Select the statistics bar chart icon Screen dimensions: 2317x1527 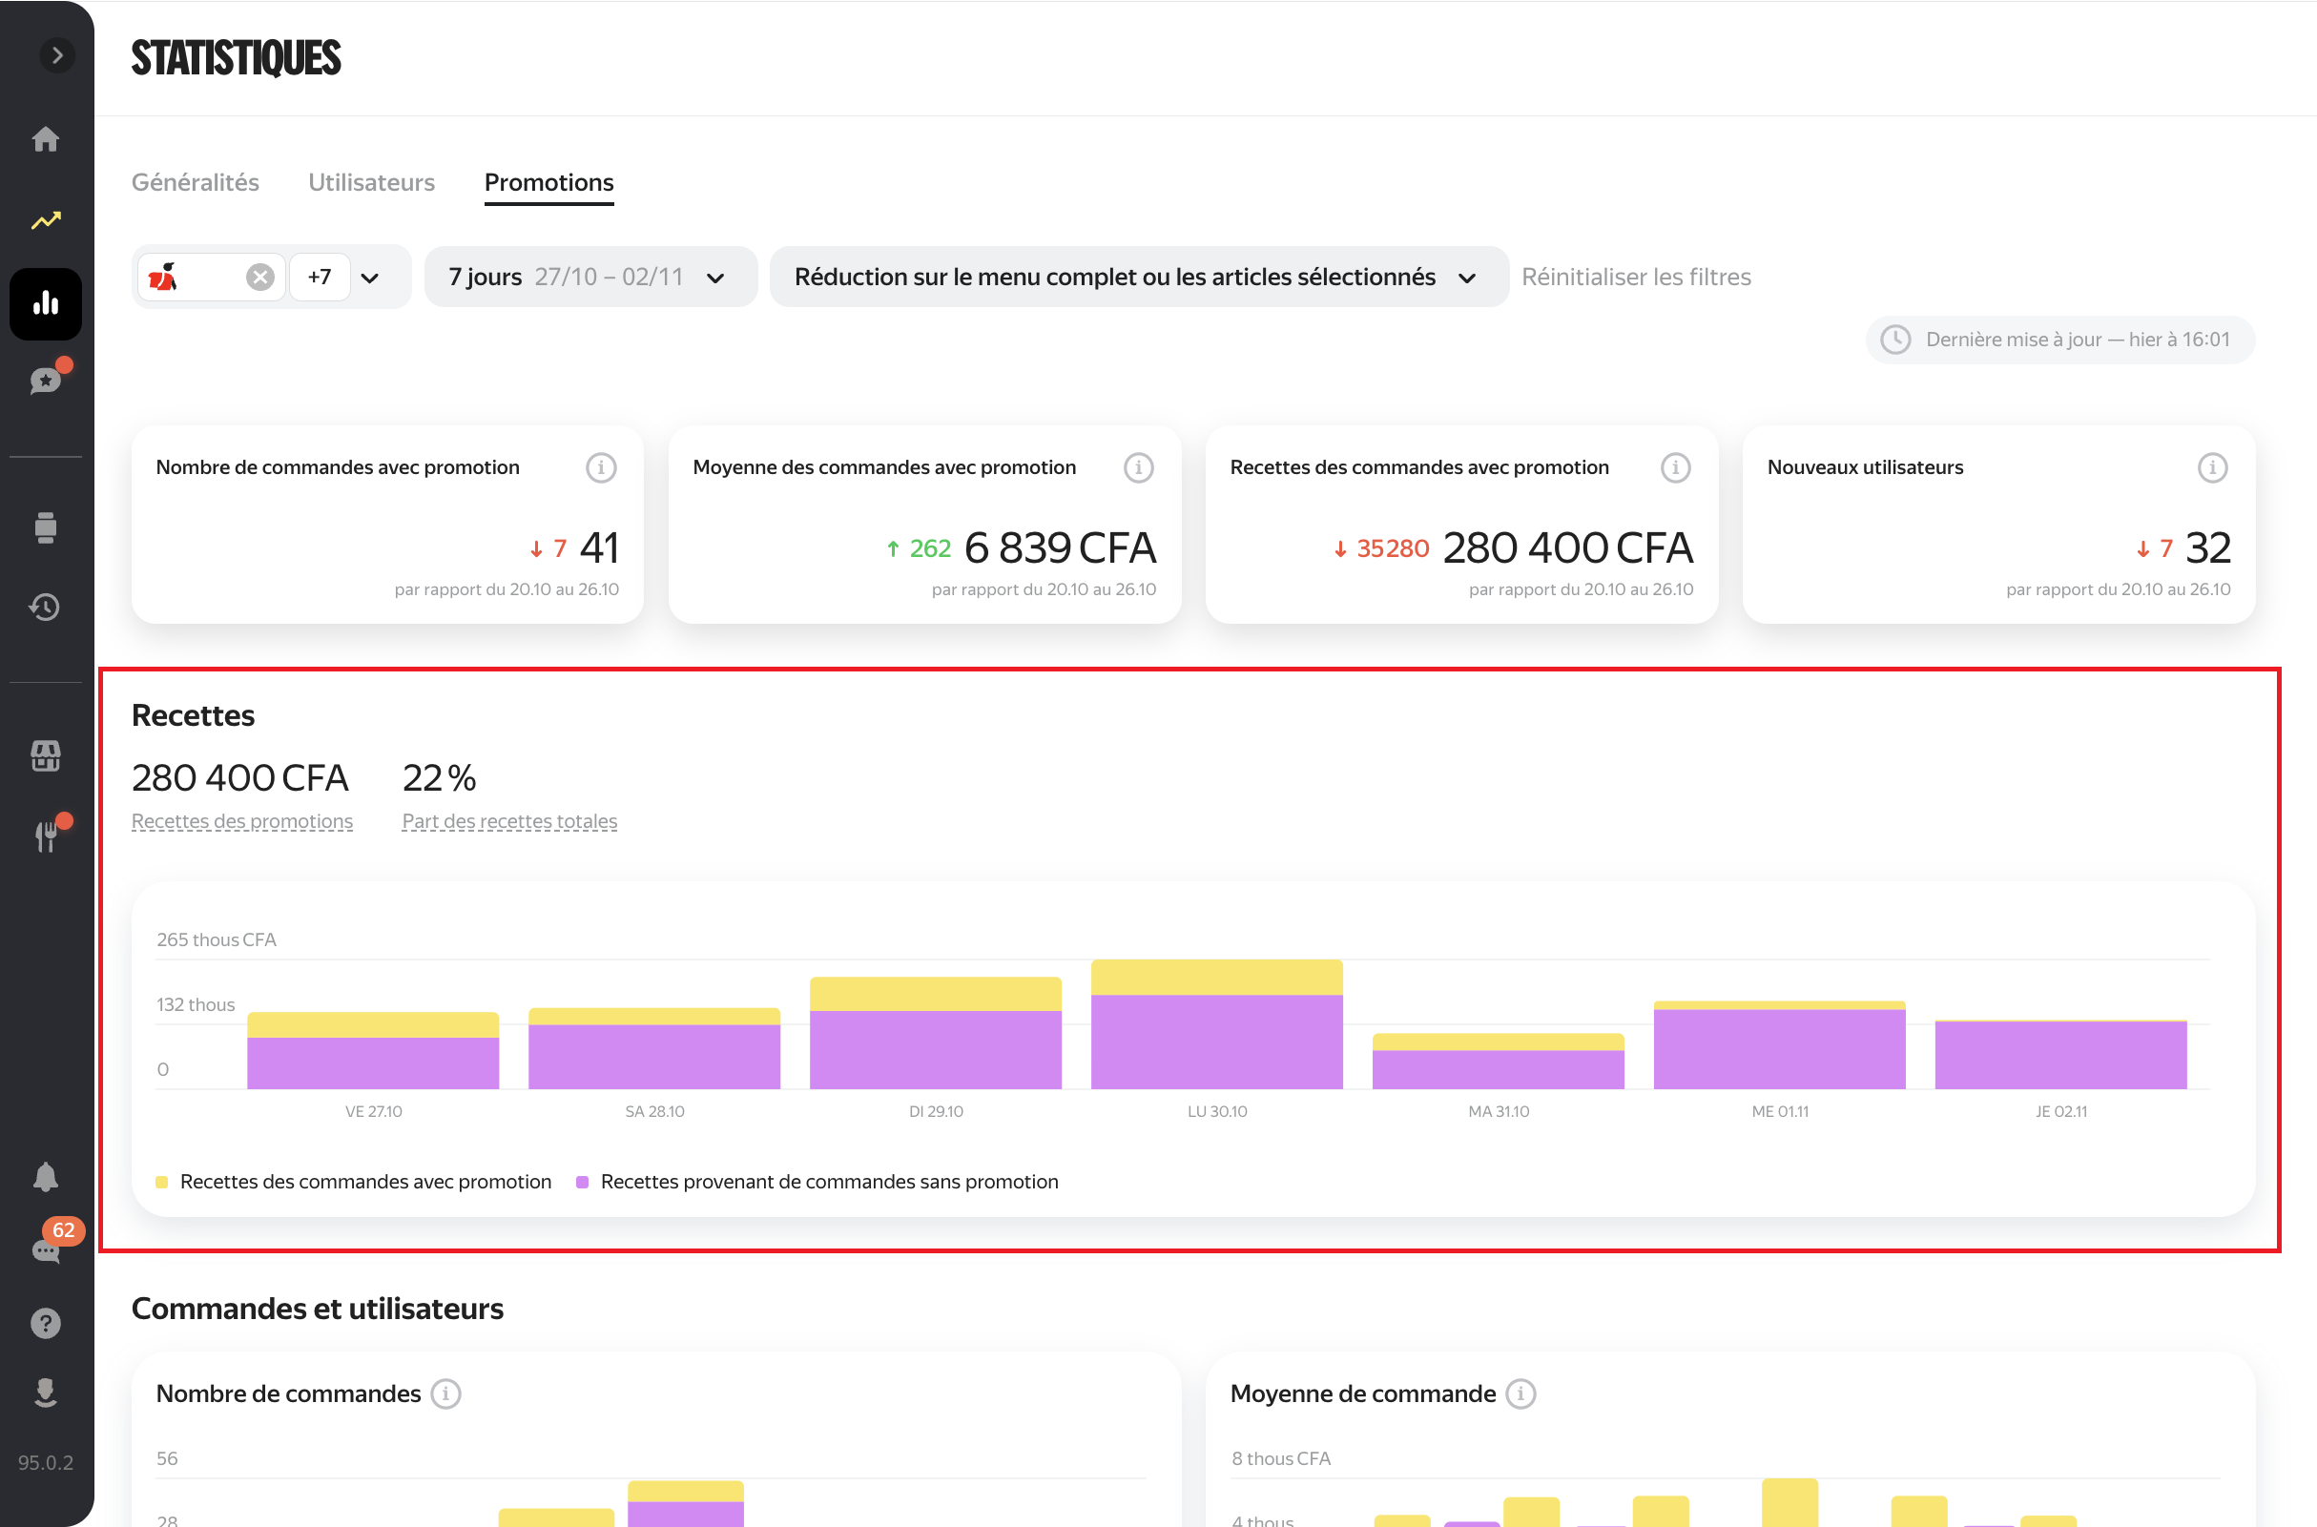click(x=46, y=304)
